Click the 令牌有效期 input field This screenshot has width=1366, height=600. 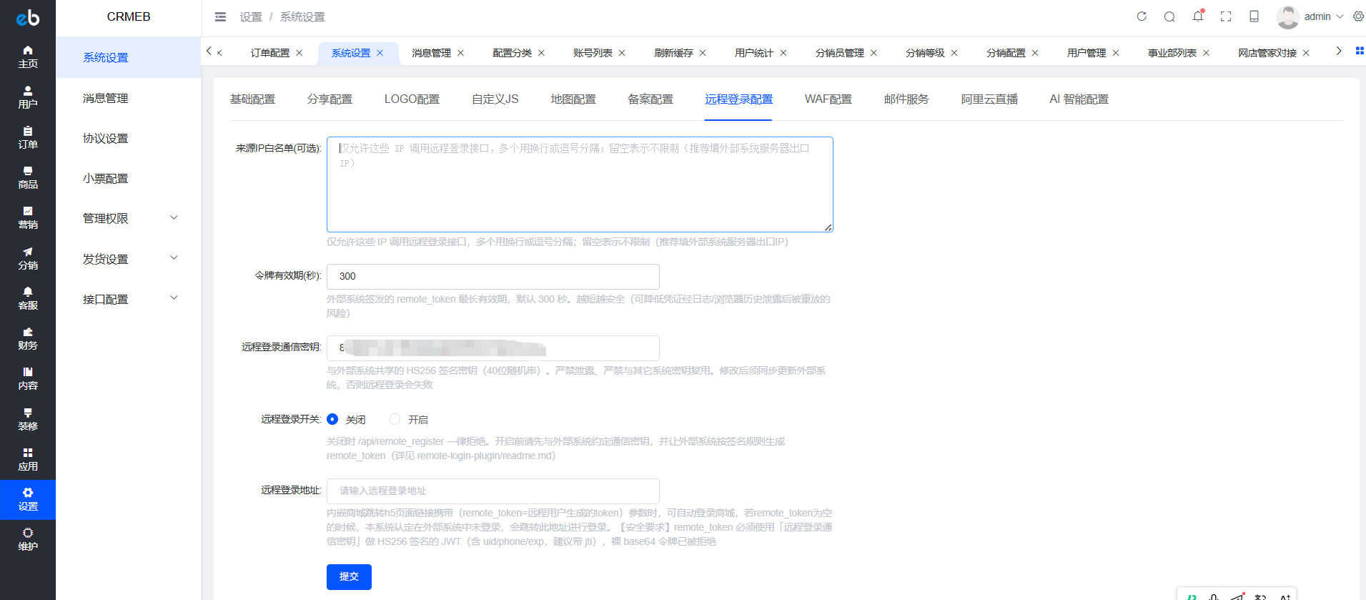click(493, 276)
